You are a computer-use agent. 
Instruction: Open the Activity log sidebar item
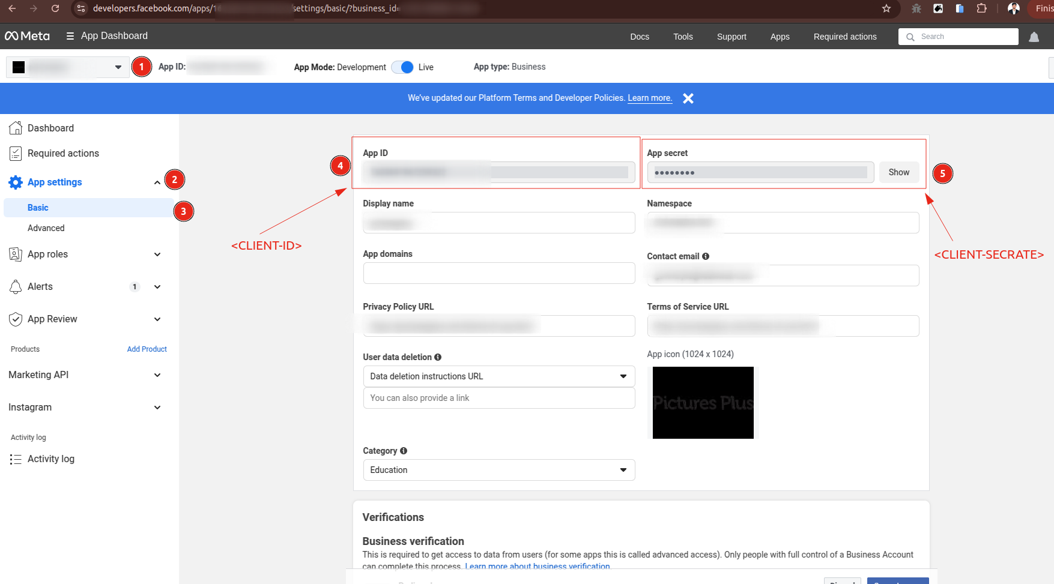point(51,459)
